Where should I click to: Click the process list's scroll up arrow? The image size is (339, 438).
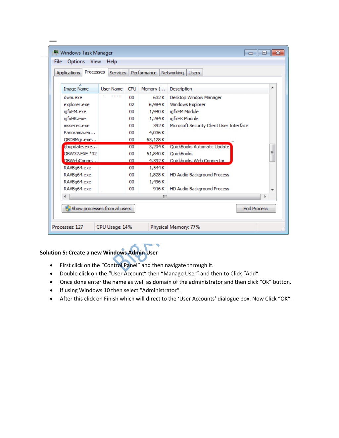pos(272,88)
